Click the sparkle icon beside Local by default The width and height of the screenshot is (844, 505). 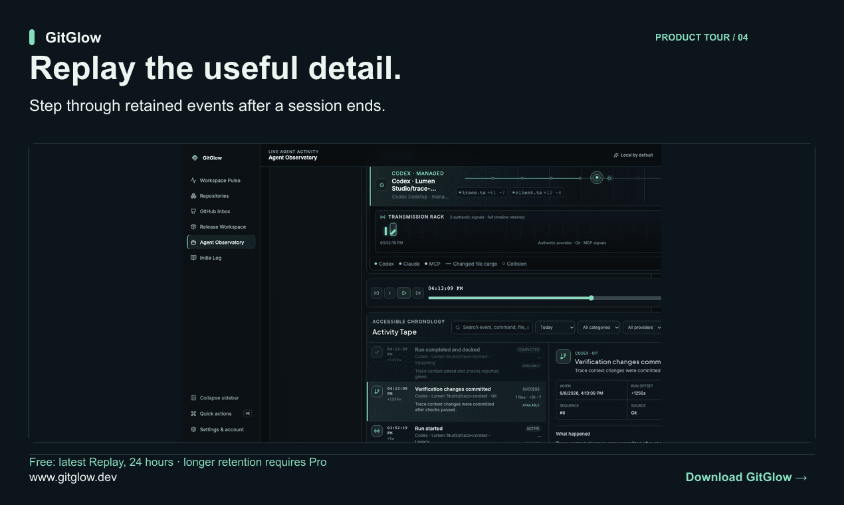[616, 155]
